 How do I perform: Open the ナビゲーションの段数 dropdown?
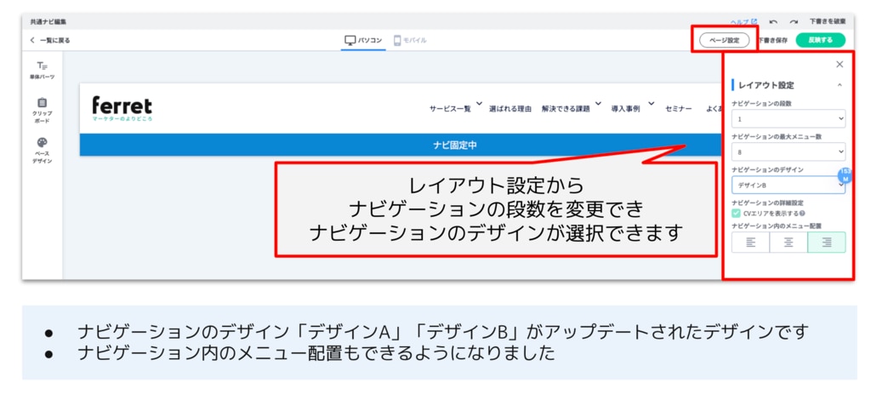pyautogui.click(x=788, y=119)
